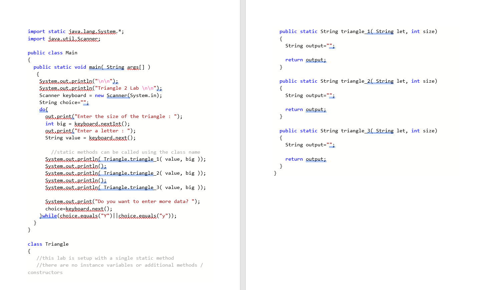Click the static methods comment line
486x290 pixels.
[x=126, y=152]
